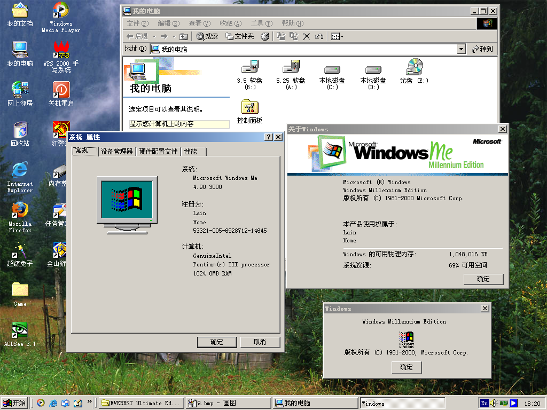This screenshot has width=547, height=410.
Task: Open the views dropdown toolbar button
Action: pyautogui.click(x=337, y=36)
